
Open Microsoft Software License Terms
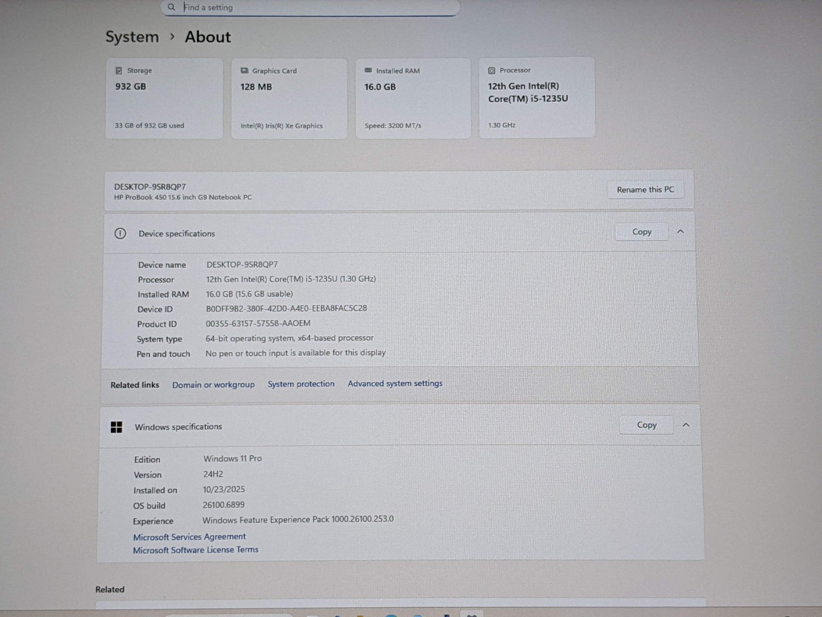click(195, 550)
